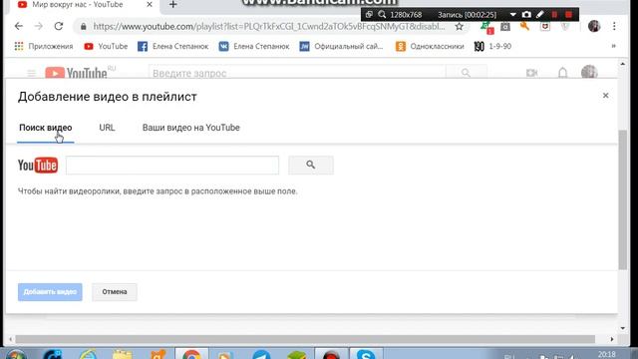Click the Chrome icon in taskbar
This screenshot has width=638, height=359.
pyautogui.click(x=191, y=354)
